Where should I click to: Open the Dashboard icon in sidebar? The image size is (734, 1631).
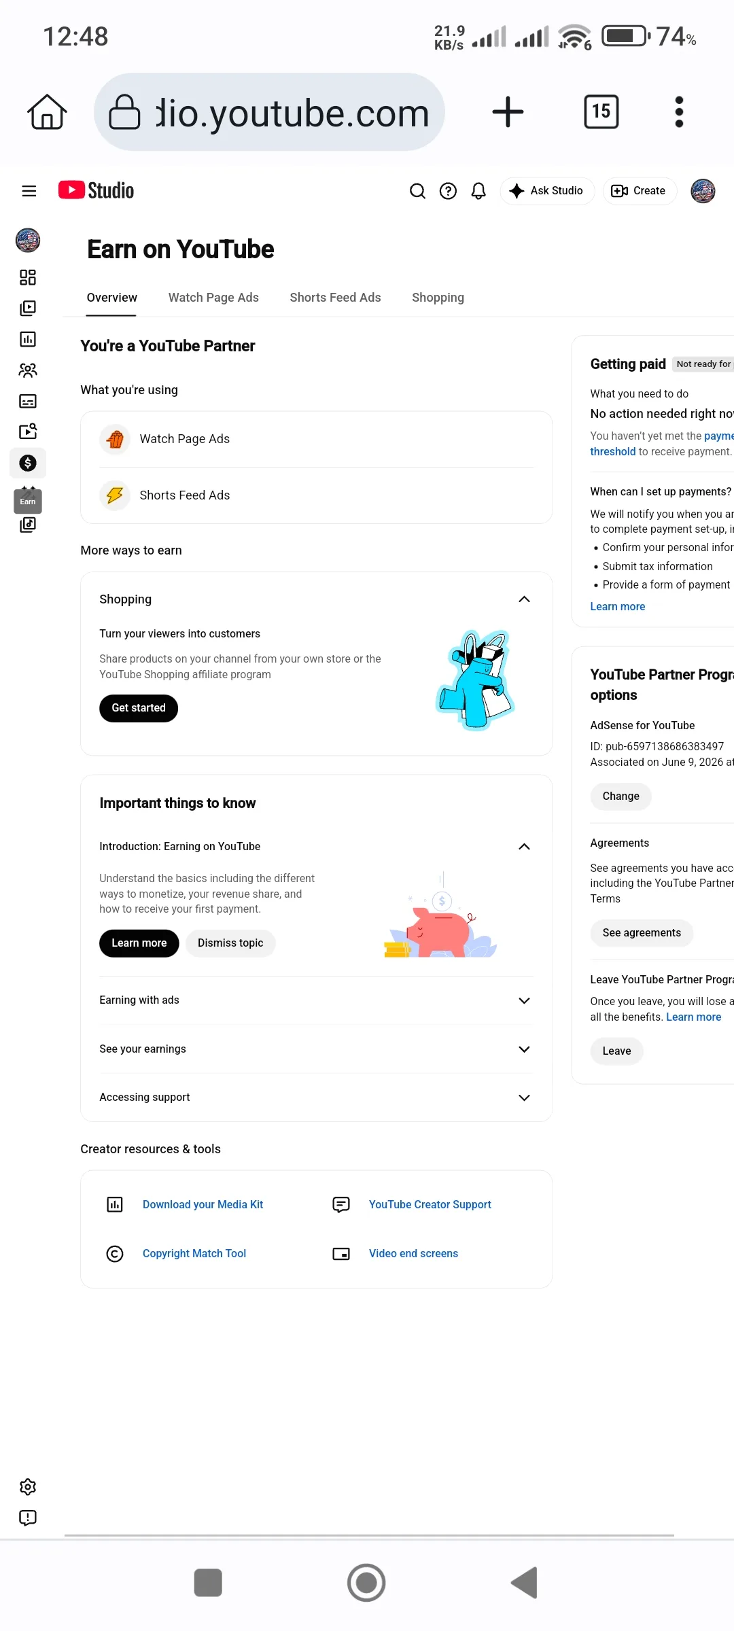point(28,277)
